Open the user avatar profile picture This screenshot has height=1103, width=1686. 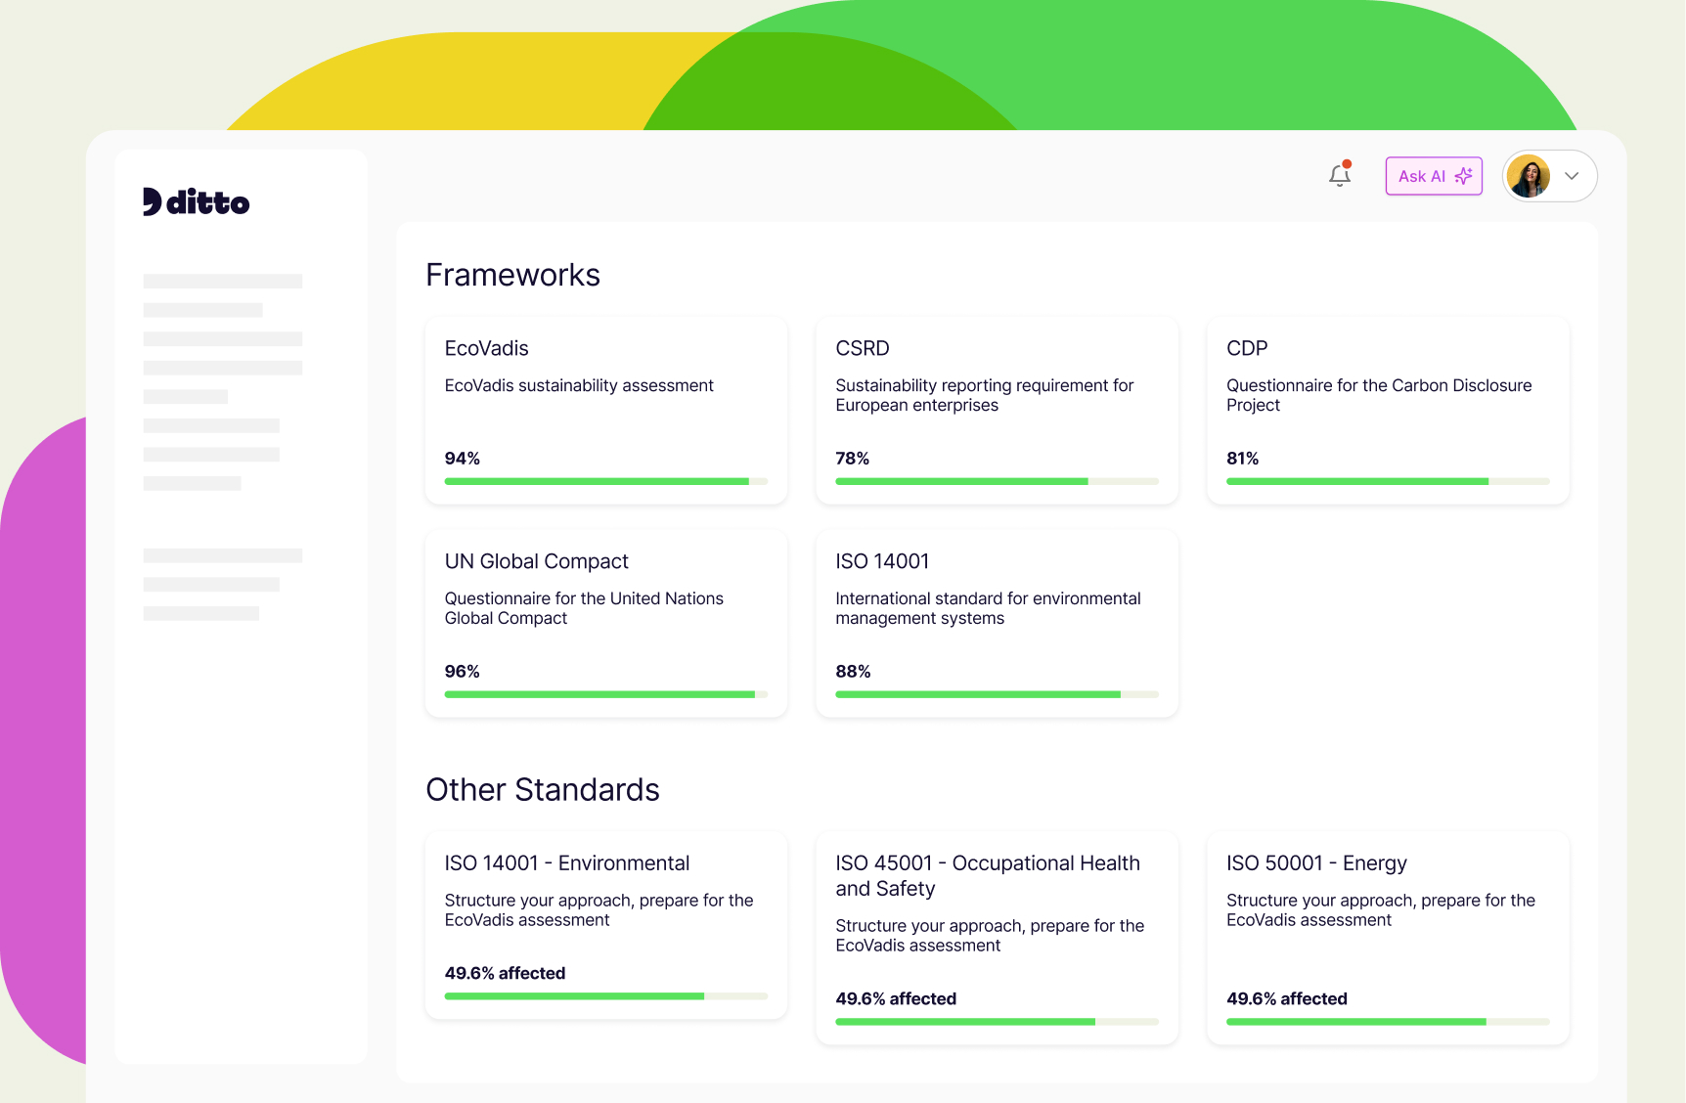click(x=1529, y=176)
